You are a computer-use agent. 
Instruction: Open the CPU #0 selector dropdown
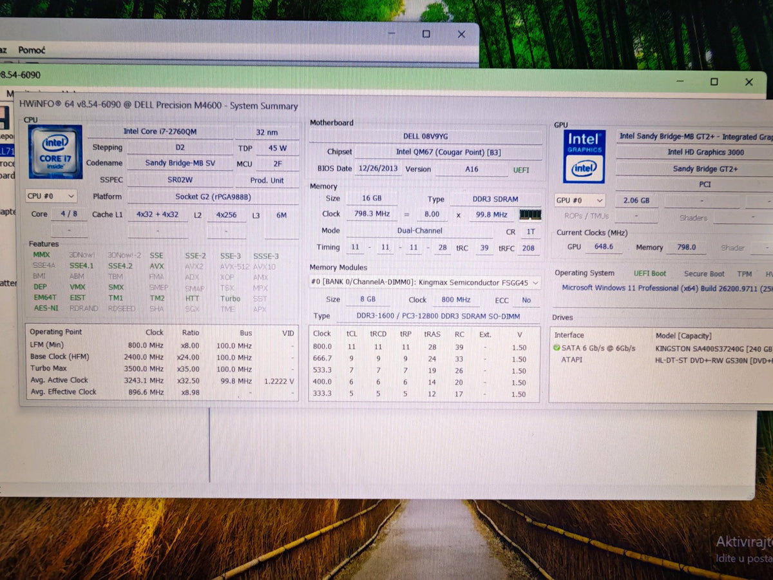[52, 196]
